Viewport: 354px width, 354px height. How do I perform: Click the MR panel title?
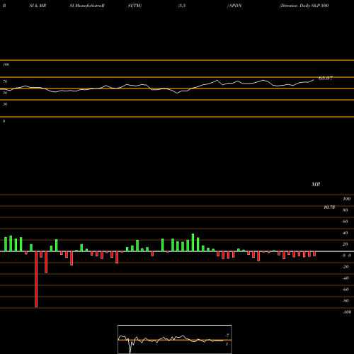(316, 184)
